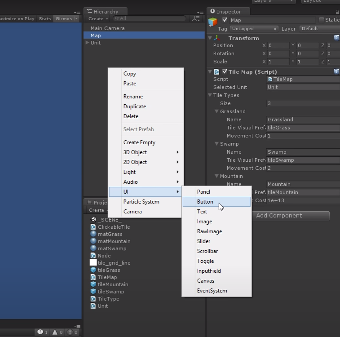Open the 3D Object submenu
The width and height of the screenshot is (340, 337).
(146, 152)
